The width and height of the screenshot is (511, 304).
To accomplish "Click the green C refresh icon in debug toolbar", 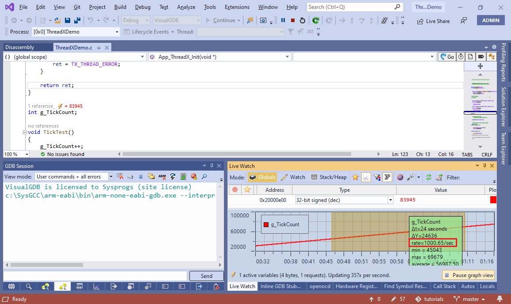I will (315, 20).
